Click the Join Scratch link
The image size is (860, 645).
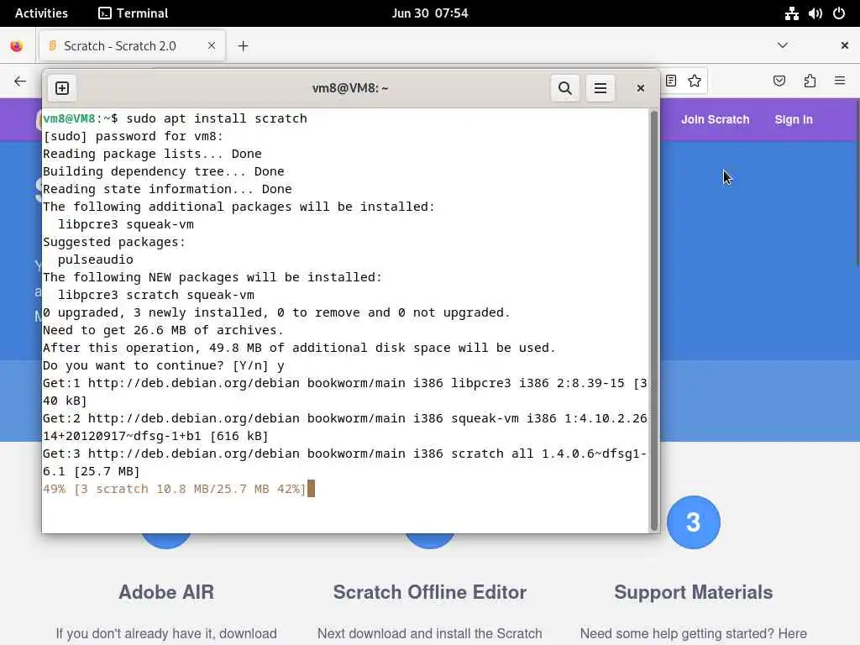click(716, 119)
